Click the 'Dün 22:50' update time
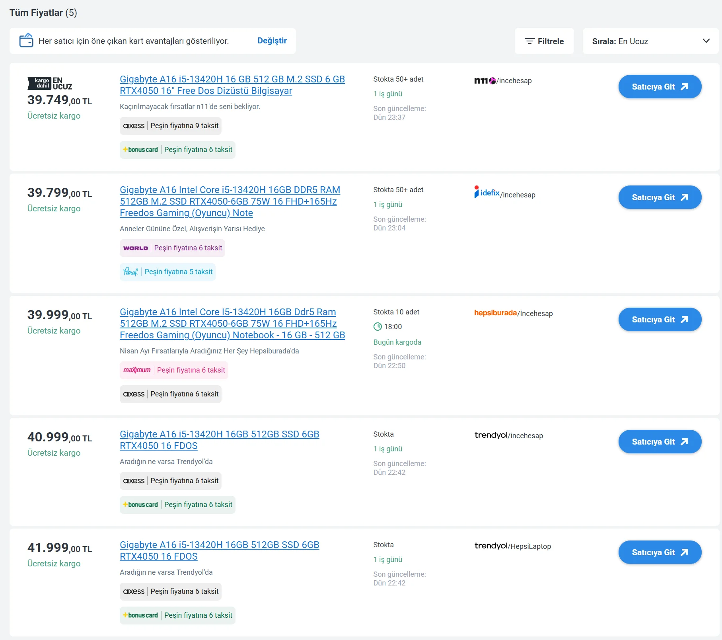722x640 pixels. click(x=389, y=366)
